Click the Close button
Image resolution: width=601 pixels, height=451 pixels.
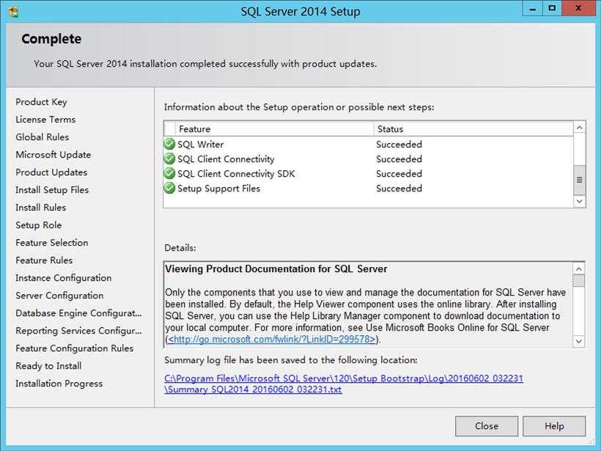(487, 426)
